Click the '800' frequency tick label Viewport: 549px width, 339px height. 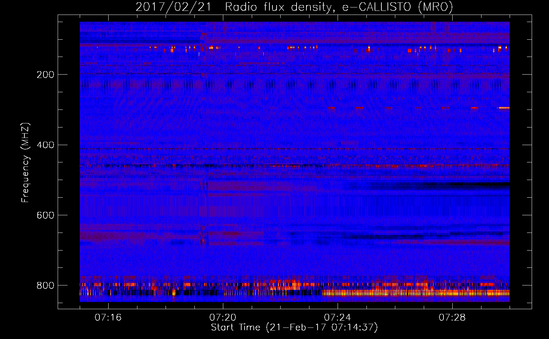click(45, 285)
